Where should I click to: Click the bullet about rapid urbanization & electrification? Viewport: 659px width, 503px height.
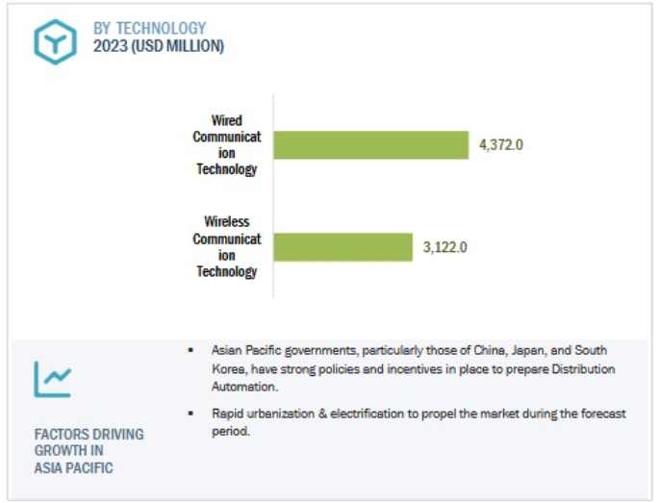419,422
